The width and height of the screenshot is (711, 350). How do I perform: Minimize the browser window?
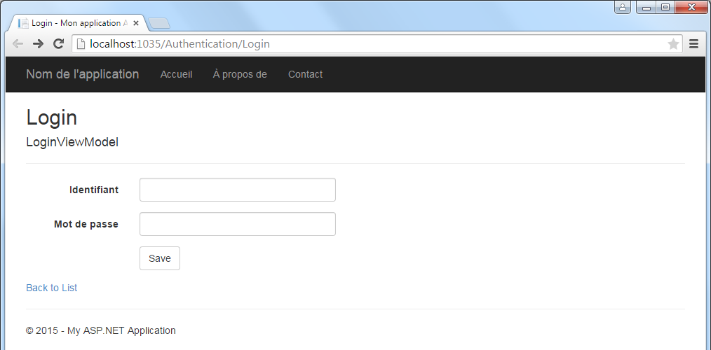point(646,7)
